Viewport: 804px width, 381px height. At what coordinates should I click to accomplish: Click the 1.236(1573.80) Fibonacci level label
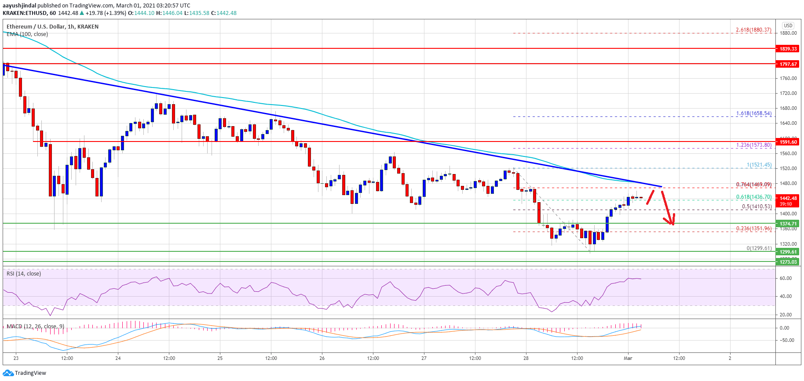tap(753, 145)
